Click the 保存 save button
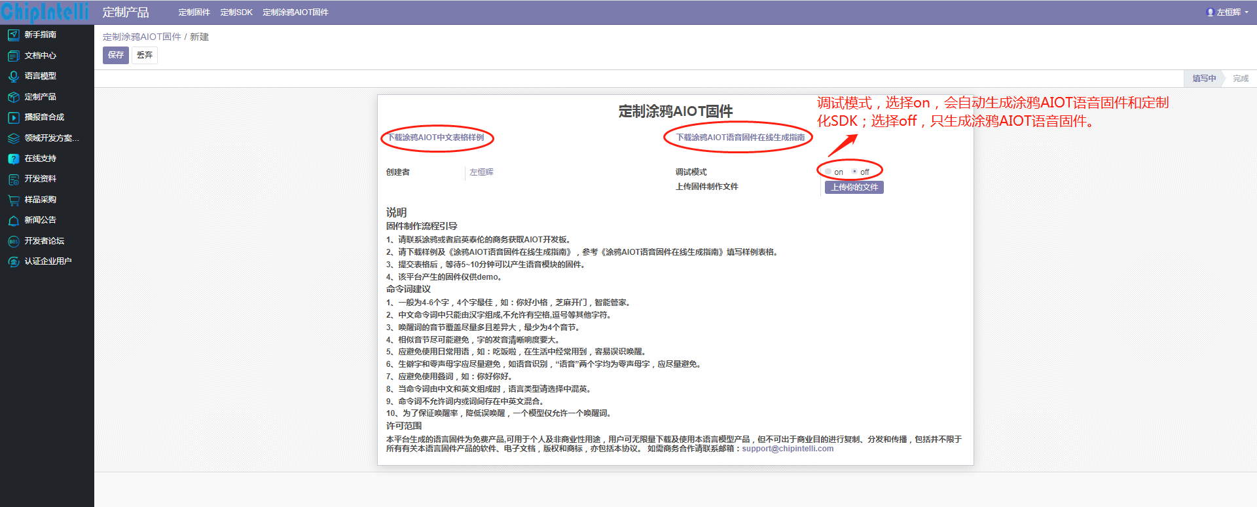Viewport: 1257px width, 507px height. [116, 55]
